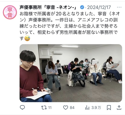
Task: Open the 寧音 pink profile avatar
Action: click(x=10, y=12)
